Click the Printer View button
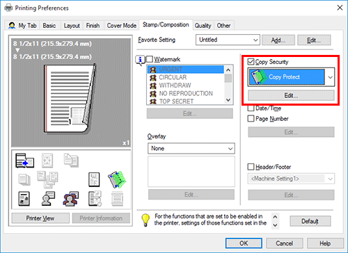The height and width of the screenshot is (253, 348). pos(40,218)
